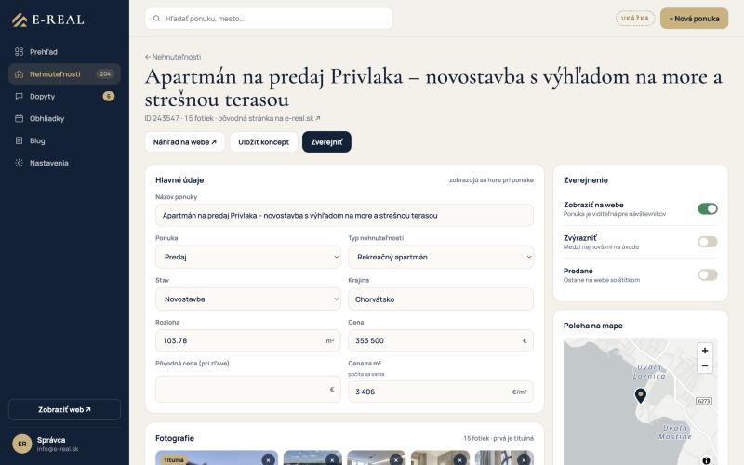Click the ER user avatar
The image size is (744, 465).
[21, 445]
